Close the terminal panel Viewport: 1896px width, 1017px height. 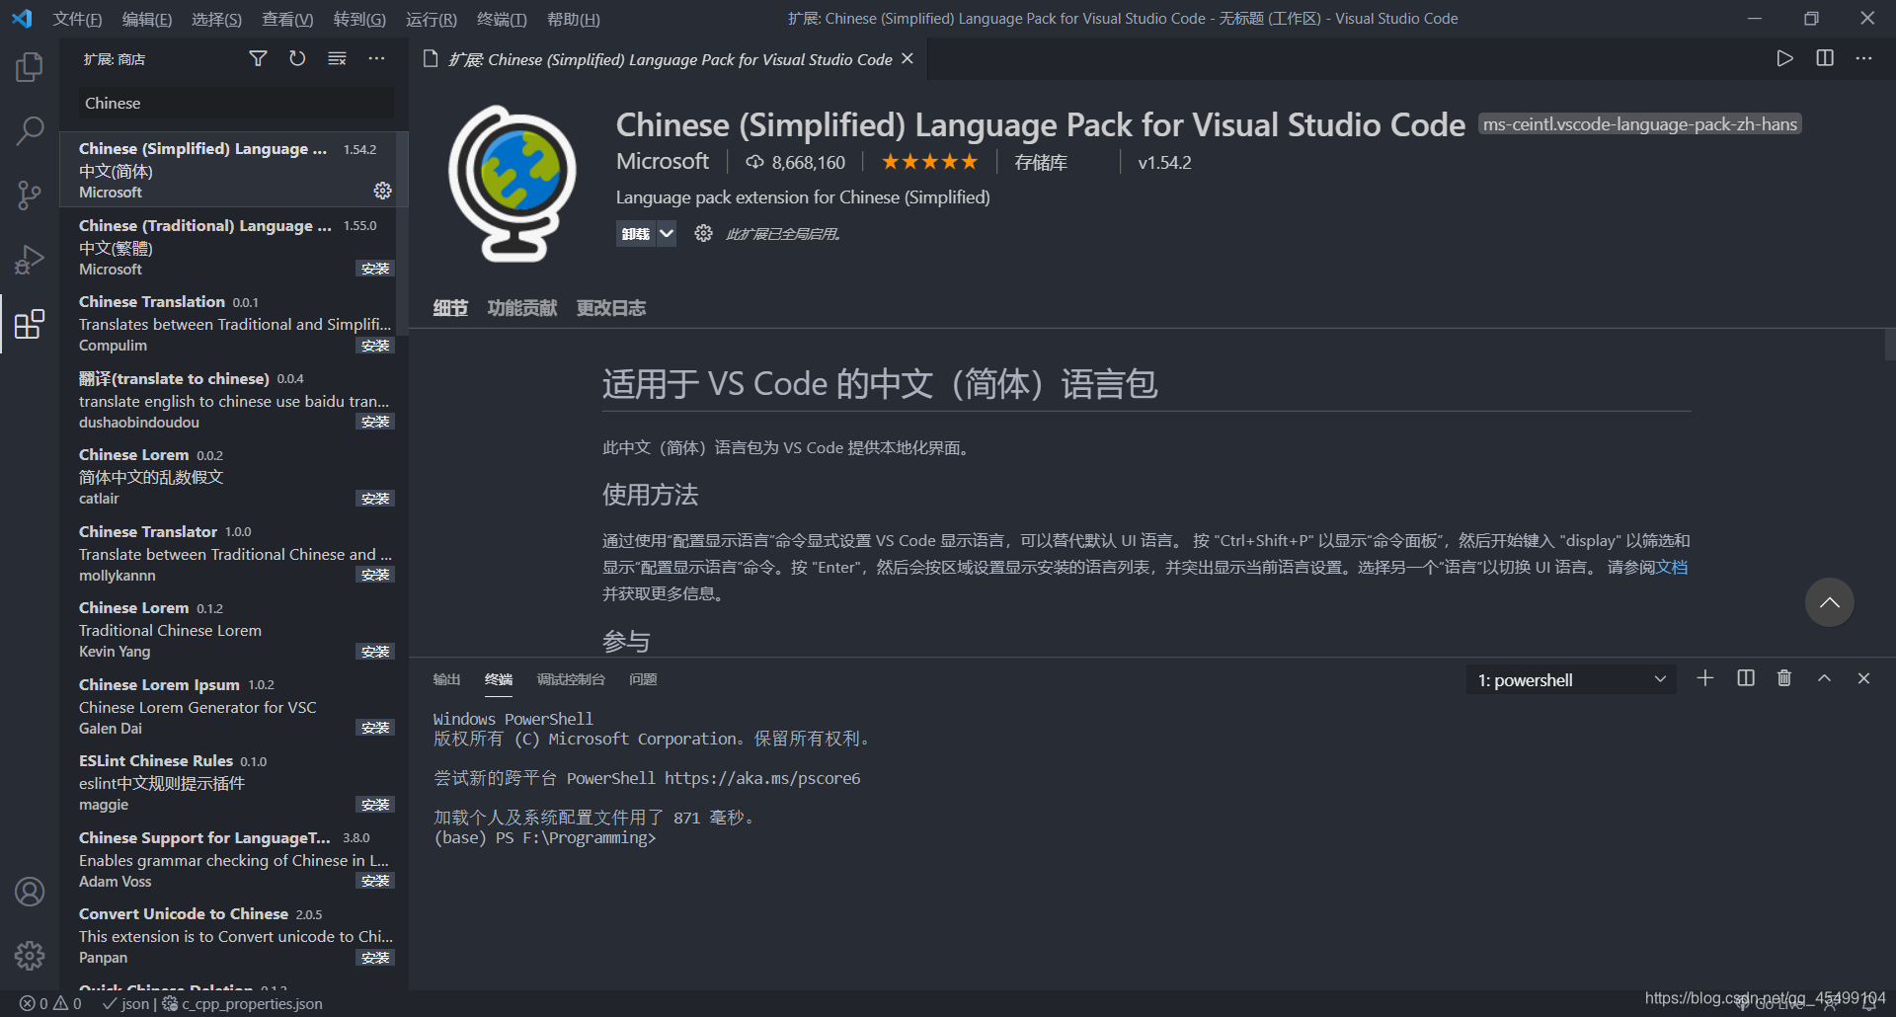[x=1863, y=678]
